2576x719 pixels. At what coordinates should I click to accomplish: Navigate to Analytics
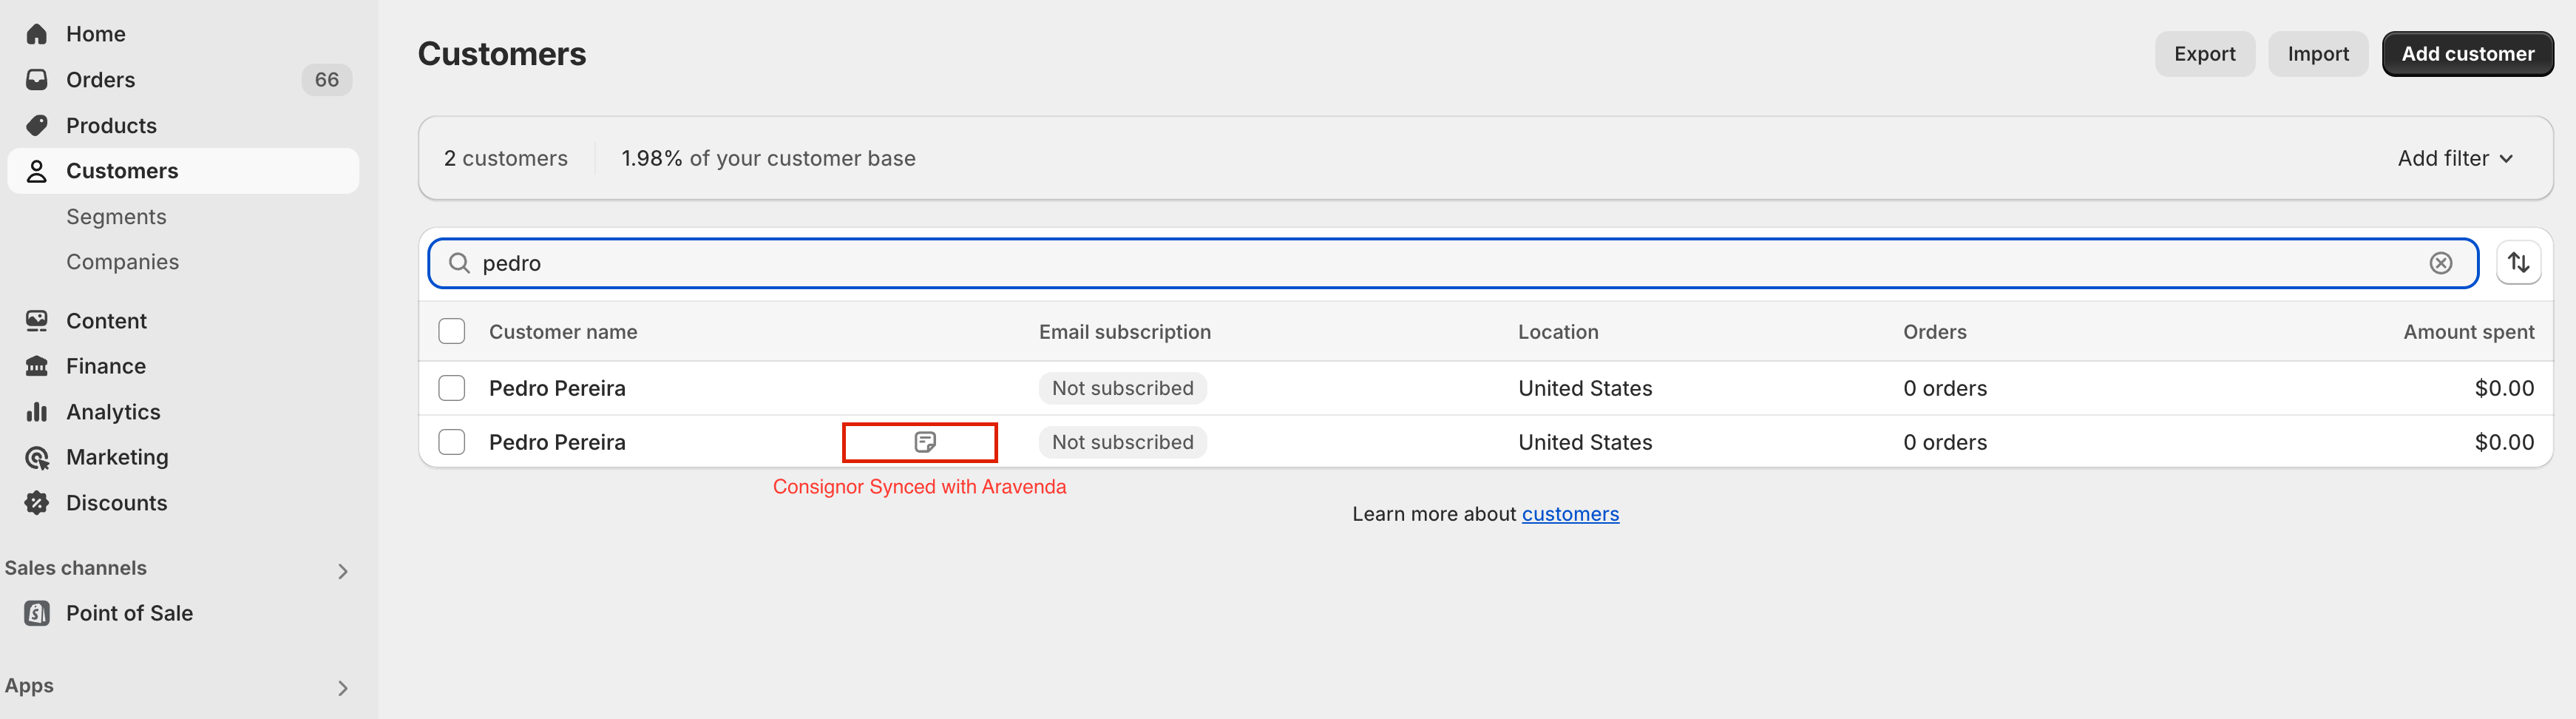pos(113,411)
